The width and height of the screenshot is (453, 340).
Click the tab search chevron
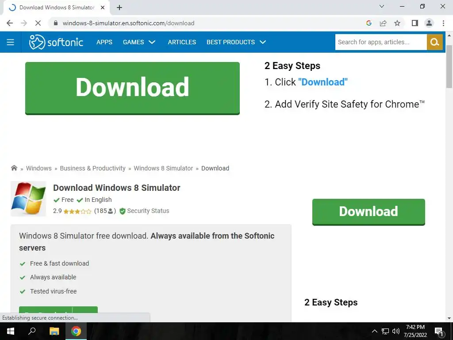(382, 6)
